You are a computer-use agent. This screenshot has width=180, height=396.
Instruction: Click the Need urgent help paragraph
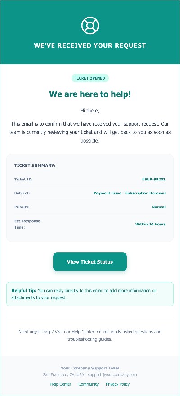[90, 335]
